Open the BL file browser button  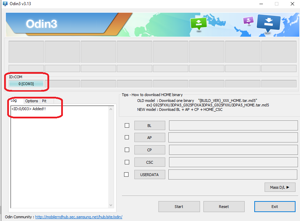149,126
